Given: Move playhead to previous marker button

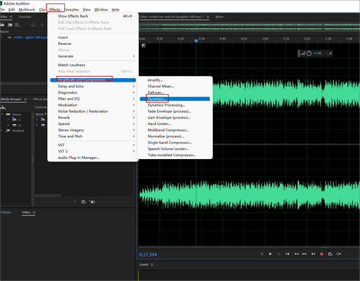Looking at the screenshot, I should click(287, 254).
